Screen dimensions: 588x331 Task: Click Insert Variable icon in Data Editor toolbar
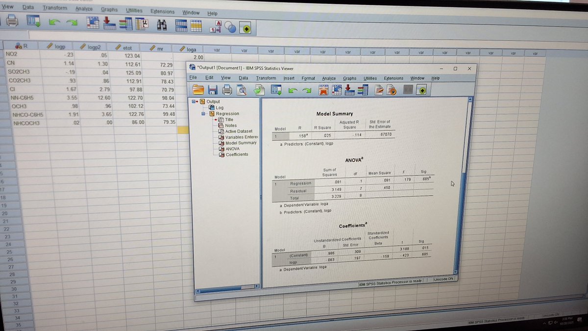pyautogui.click(x=196, y=26)
